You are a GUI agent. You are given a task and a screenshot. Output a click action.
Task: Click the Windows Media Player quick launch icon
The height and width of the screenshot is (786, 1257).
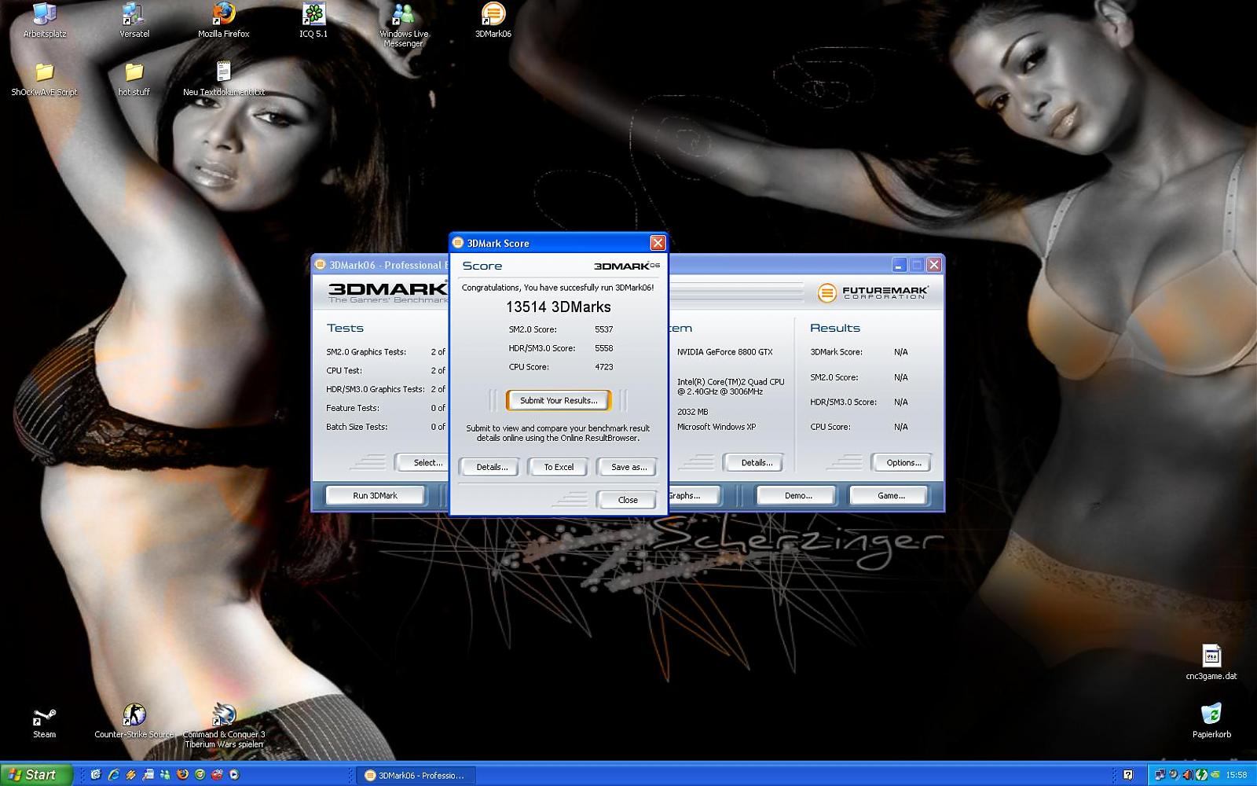234,774
